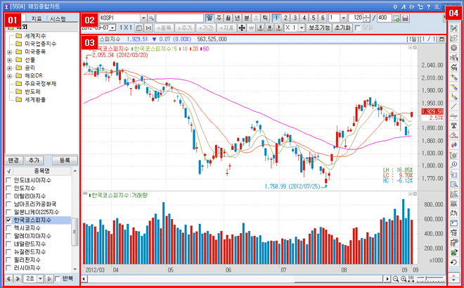
Task: Click the undo arrow in right toolbar
Action: coord(453,263)
